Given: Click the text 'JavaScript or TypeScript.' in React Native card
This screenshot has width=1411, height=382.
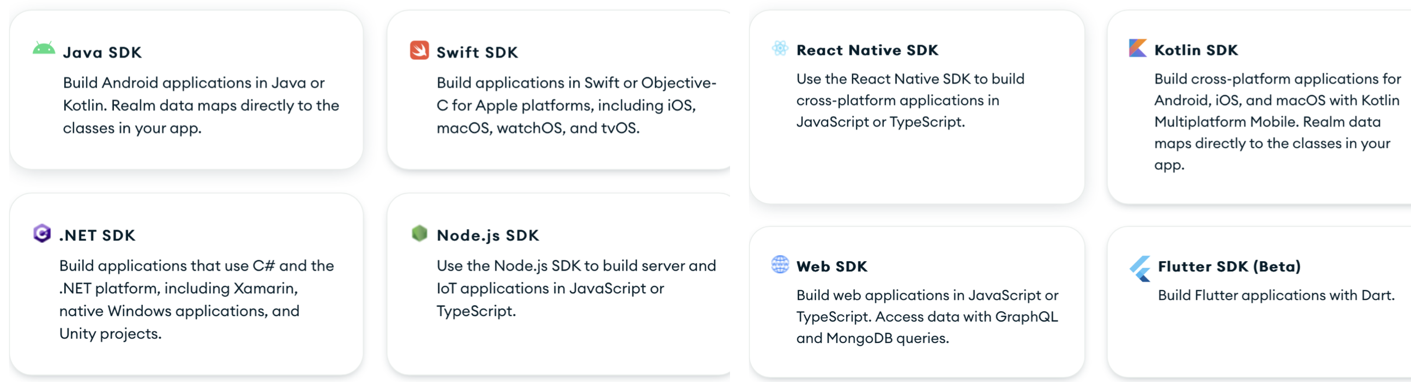Looking at the screenshot, I should (880, 122).
